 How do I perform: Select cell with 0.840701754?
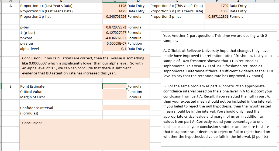(x=115, y=16)
